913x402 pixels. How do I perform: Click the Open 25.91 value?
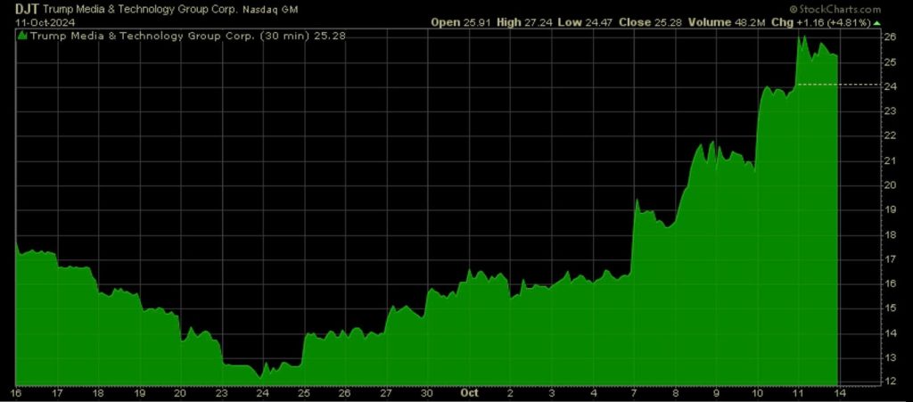tap(459, 21)
